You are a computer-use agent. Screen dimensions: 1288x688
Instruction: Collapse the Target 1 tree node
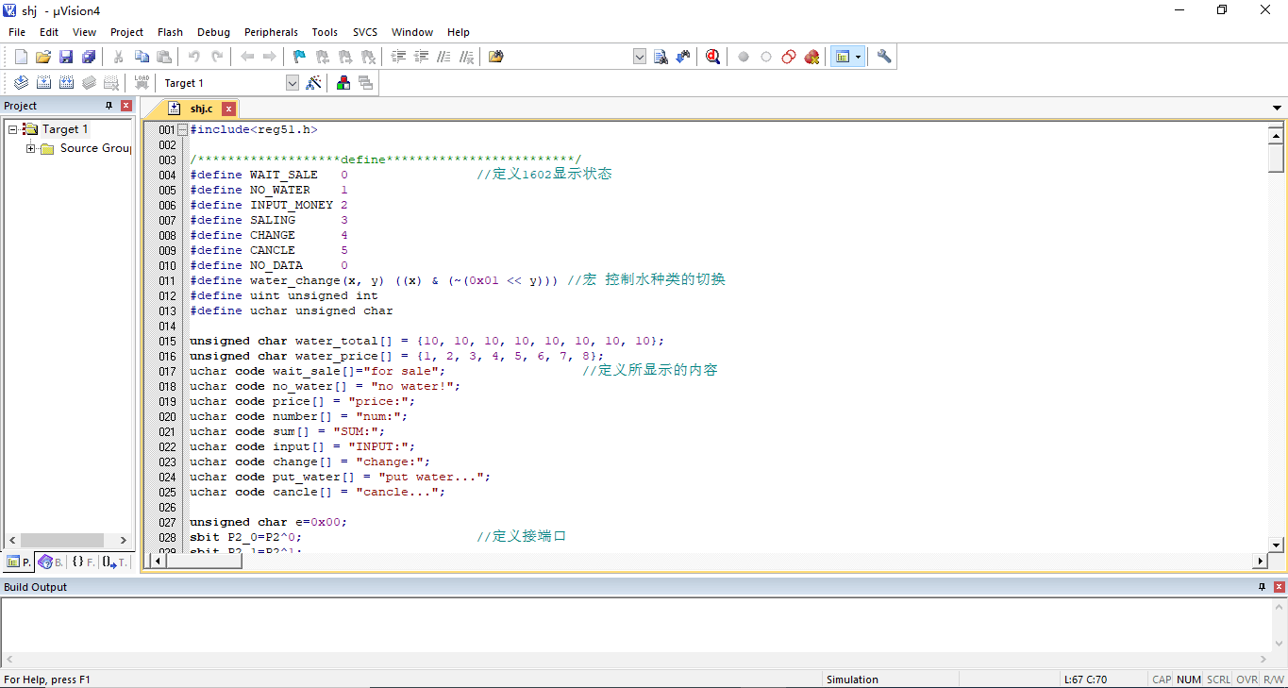click(x=13, y=129)
